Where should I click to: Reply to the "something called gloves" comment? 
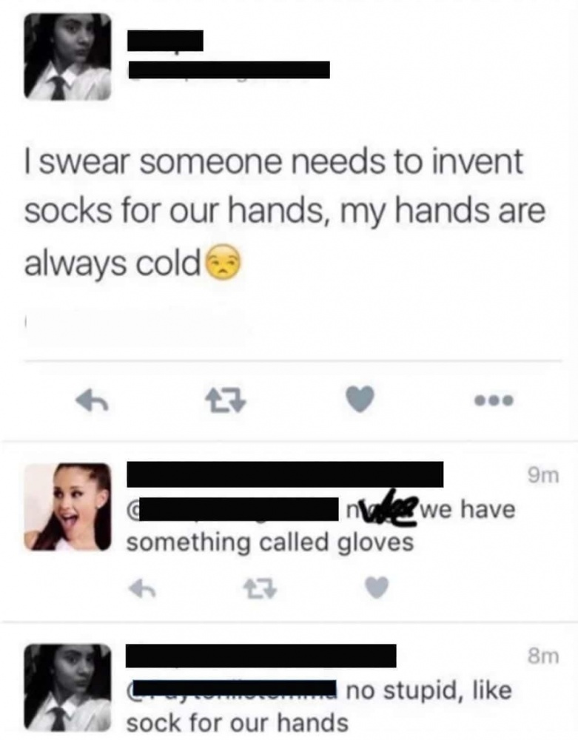point(143,588)
